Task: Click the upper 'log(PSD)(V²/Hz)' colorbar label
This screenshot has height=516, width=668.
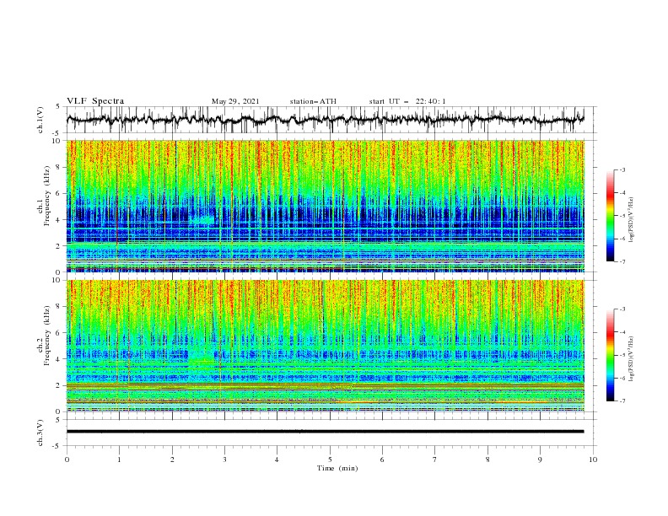Action: tap(631, 219)
